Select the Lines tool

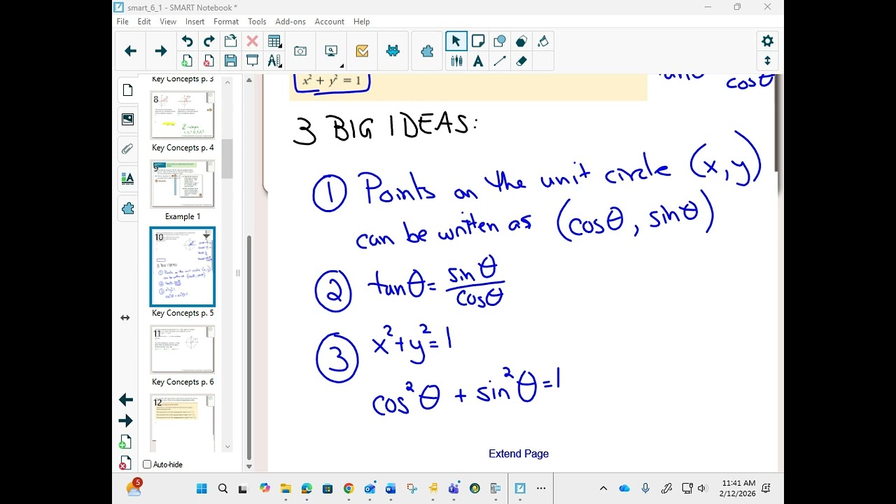click(500, 61)
